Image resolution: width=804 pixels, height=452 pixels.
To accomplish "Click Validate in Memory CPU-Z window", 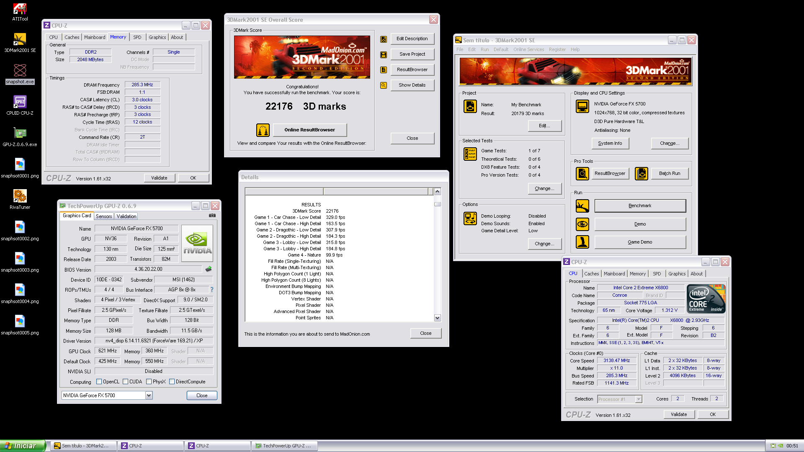I will point(159,178).
